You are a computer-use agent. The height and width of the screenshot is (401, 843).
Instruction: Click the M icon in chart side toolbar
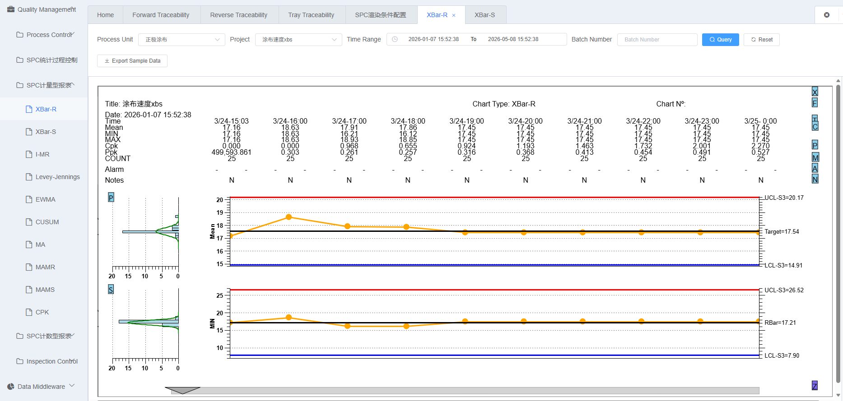point(815,157)
